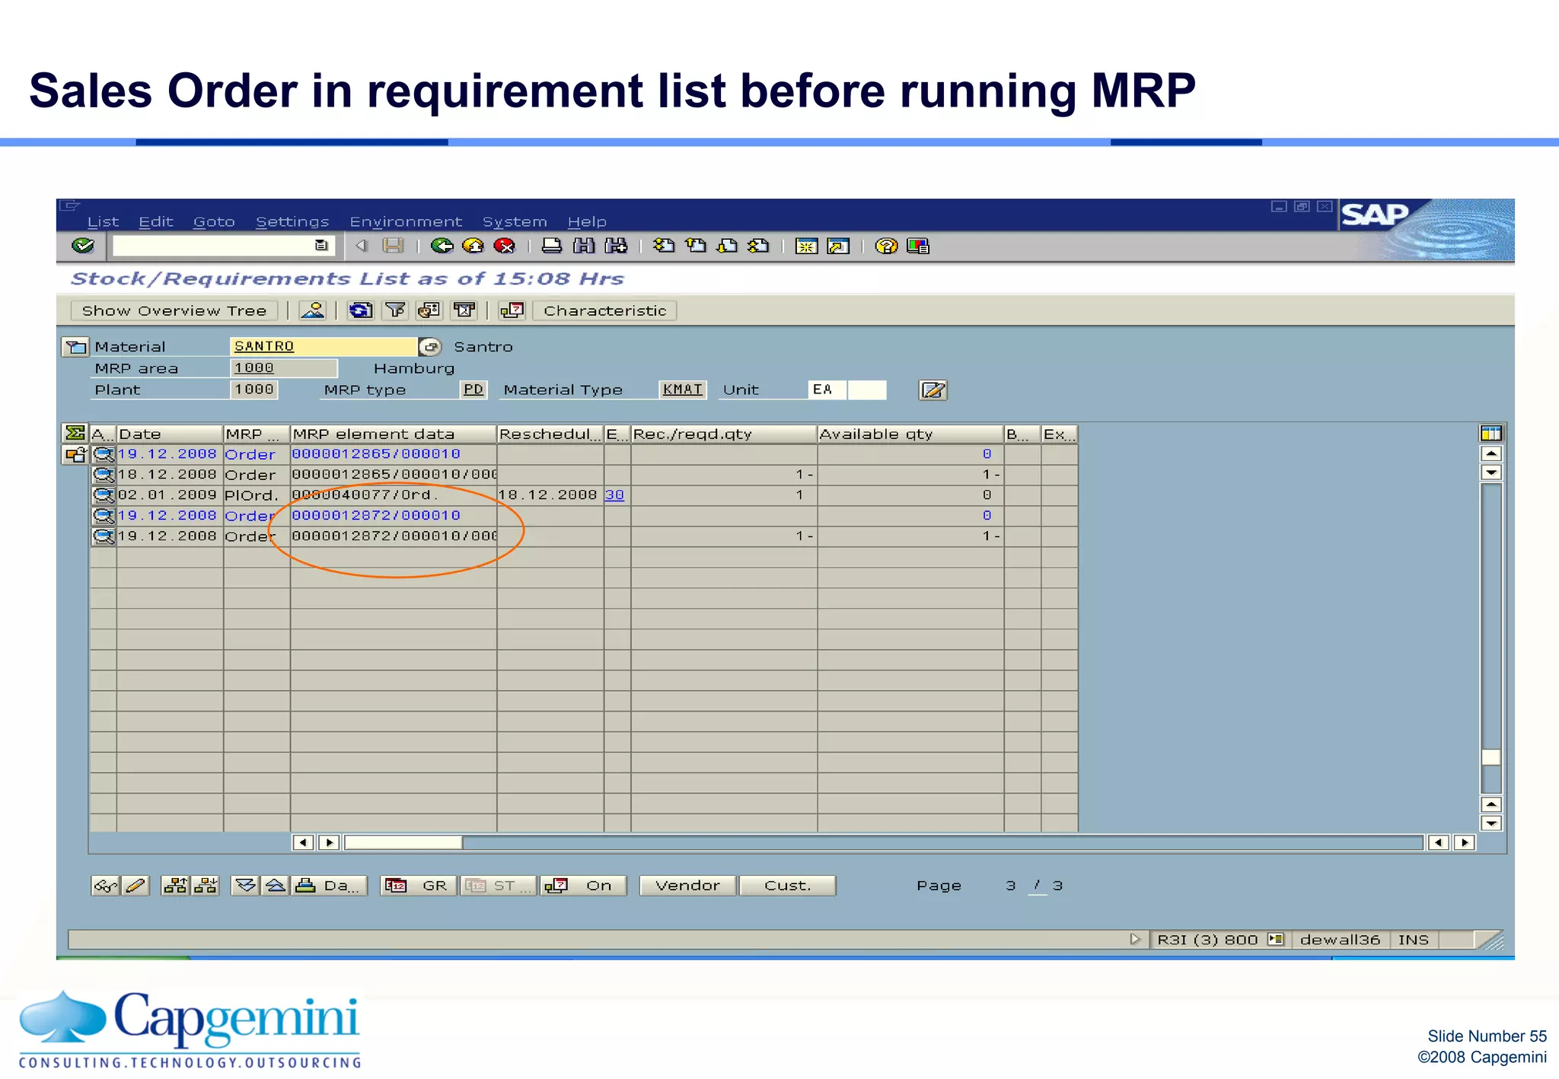Viewport: 1559px width, 1079px height.
Task: Go to Last Page icon
Action: (759, 246)
